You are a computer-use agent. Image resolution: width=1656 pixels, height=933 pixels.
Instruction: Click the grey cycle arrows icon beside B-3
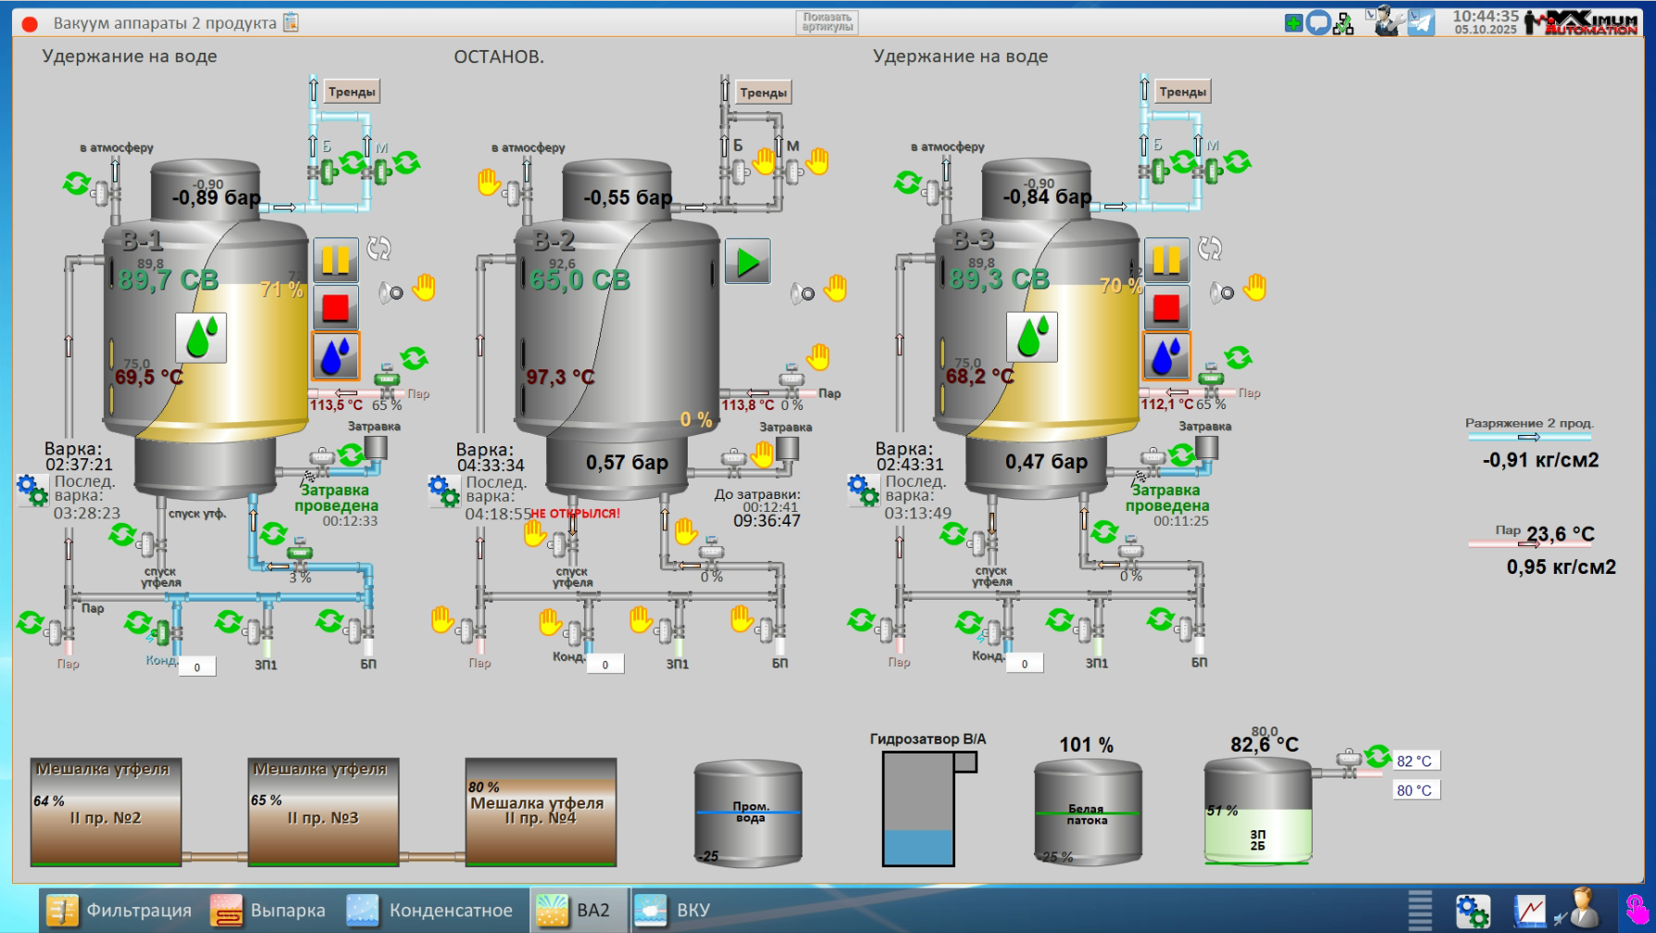coord(1209,248)
